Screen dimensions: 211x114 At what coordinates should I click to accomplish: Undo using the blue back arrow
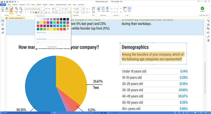[x=15, y=2]
